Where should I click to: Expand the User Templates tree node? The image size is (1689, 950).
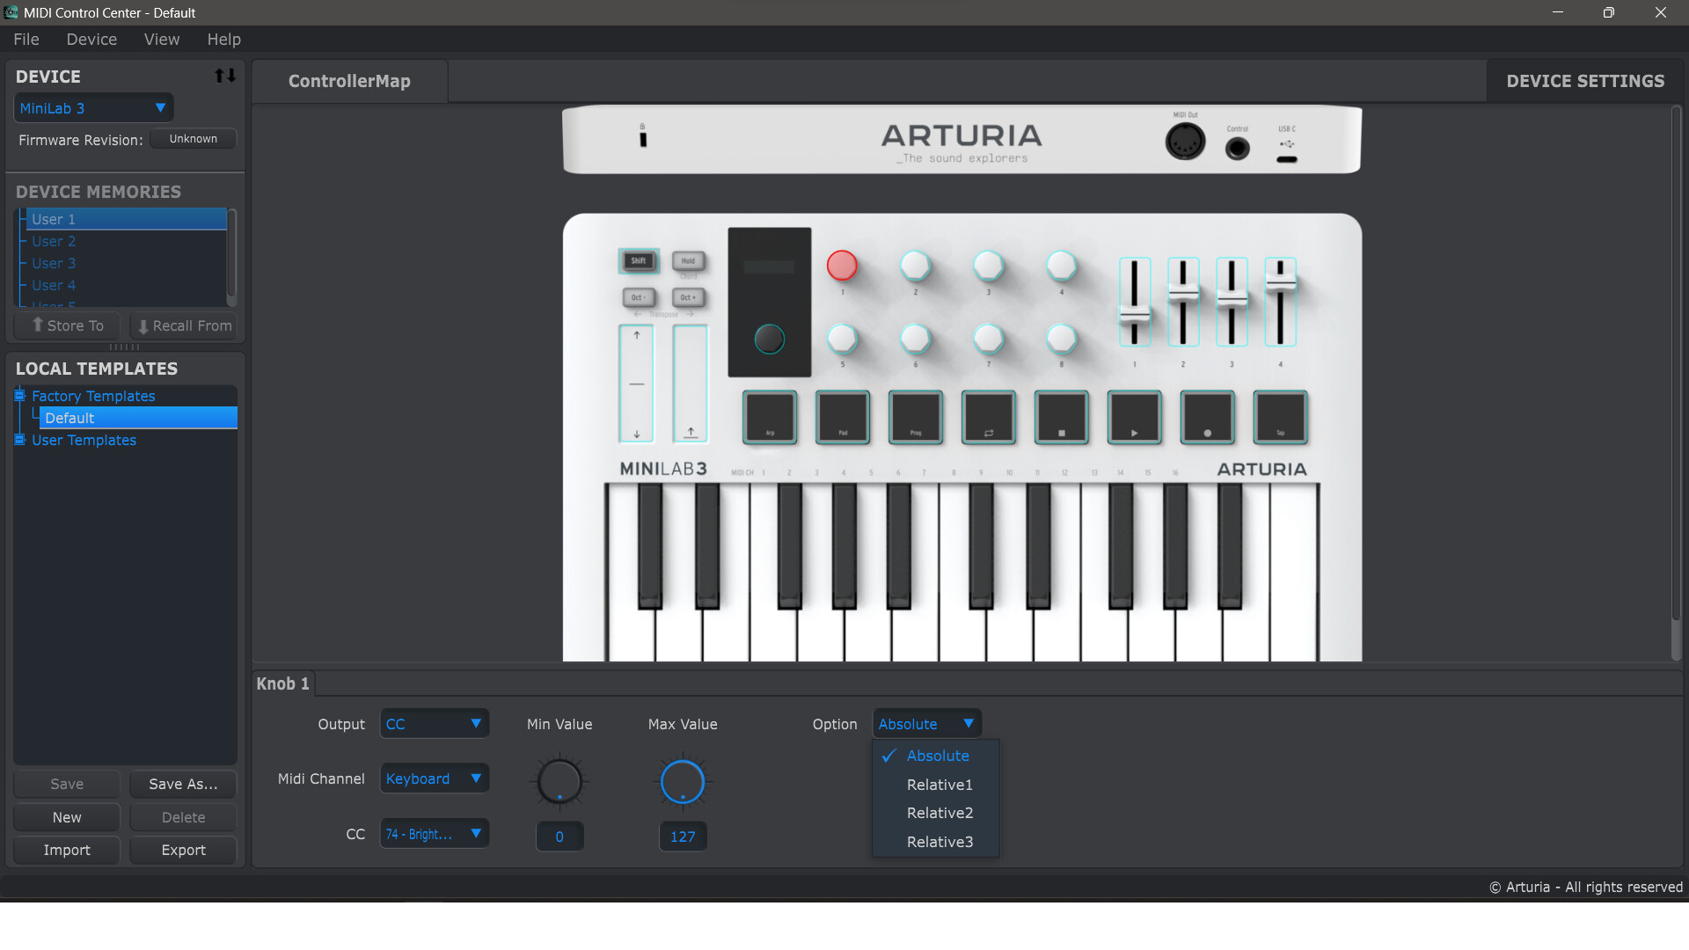pyautogui.click(x=19, y=440)
